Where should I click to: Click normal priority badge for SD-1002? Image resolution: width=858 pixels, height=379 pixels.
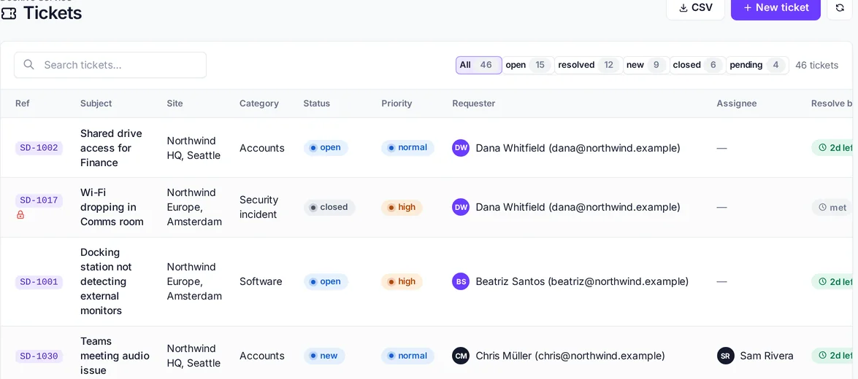pyautogui.click(x=407, y=148)
